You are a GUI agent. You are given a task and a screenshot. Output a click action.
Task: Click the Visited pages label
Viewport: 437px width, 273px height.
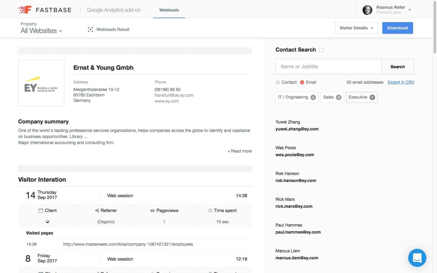coord(39,233)
